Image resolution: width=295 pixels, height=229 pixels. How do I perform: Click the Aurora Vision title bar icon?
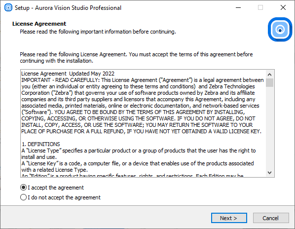[8, 8]
